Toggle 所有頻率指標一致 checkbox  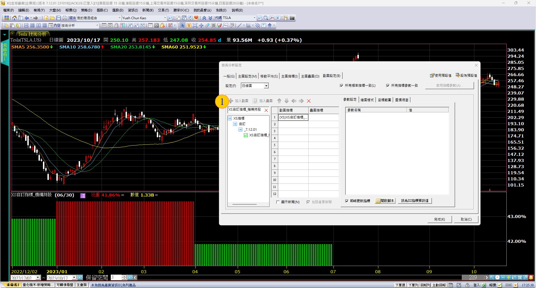click(x=342, y=86)
